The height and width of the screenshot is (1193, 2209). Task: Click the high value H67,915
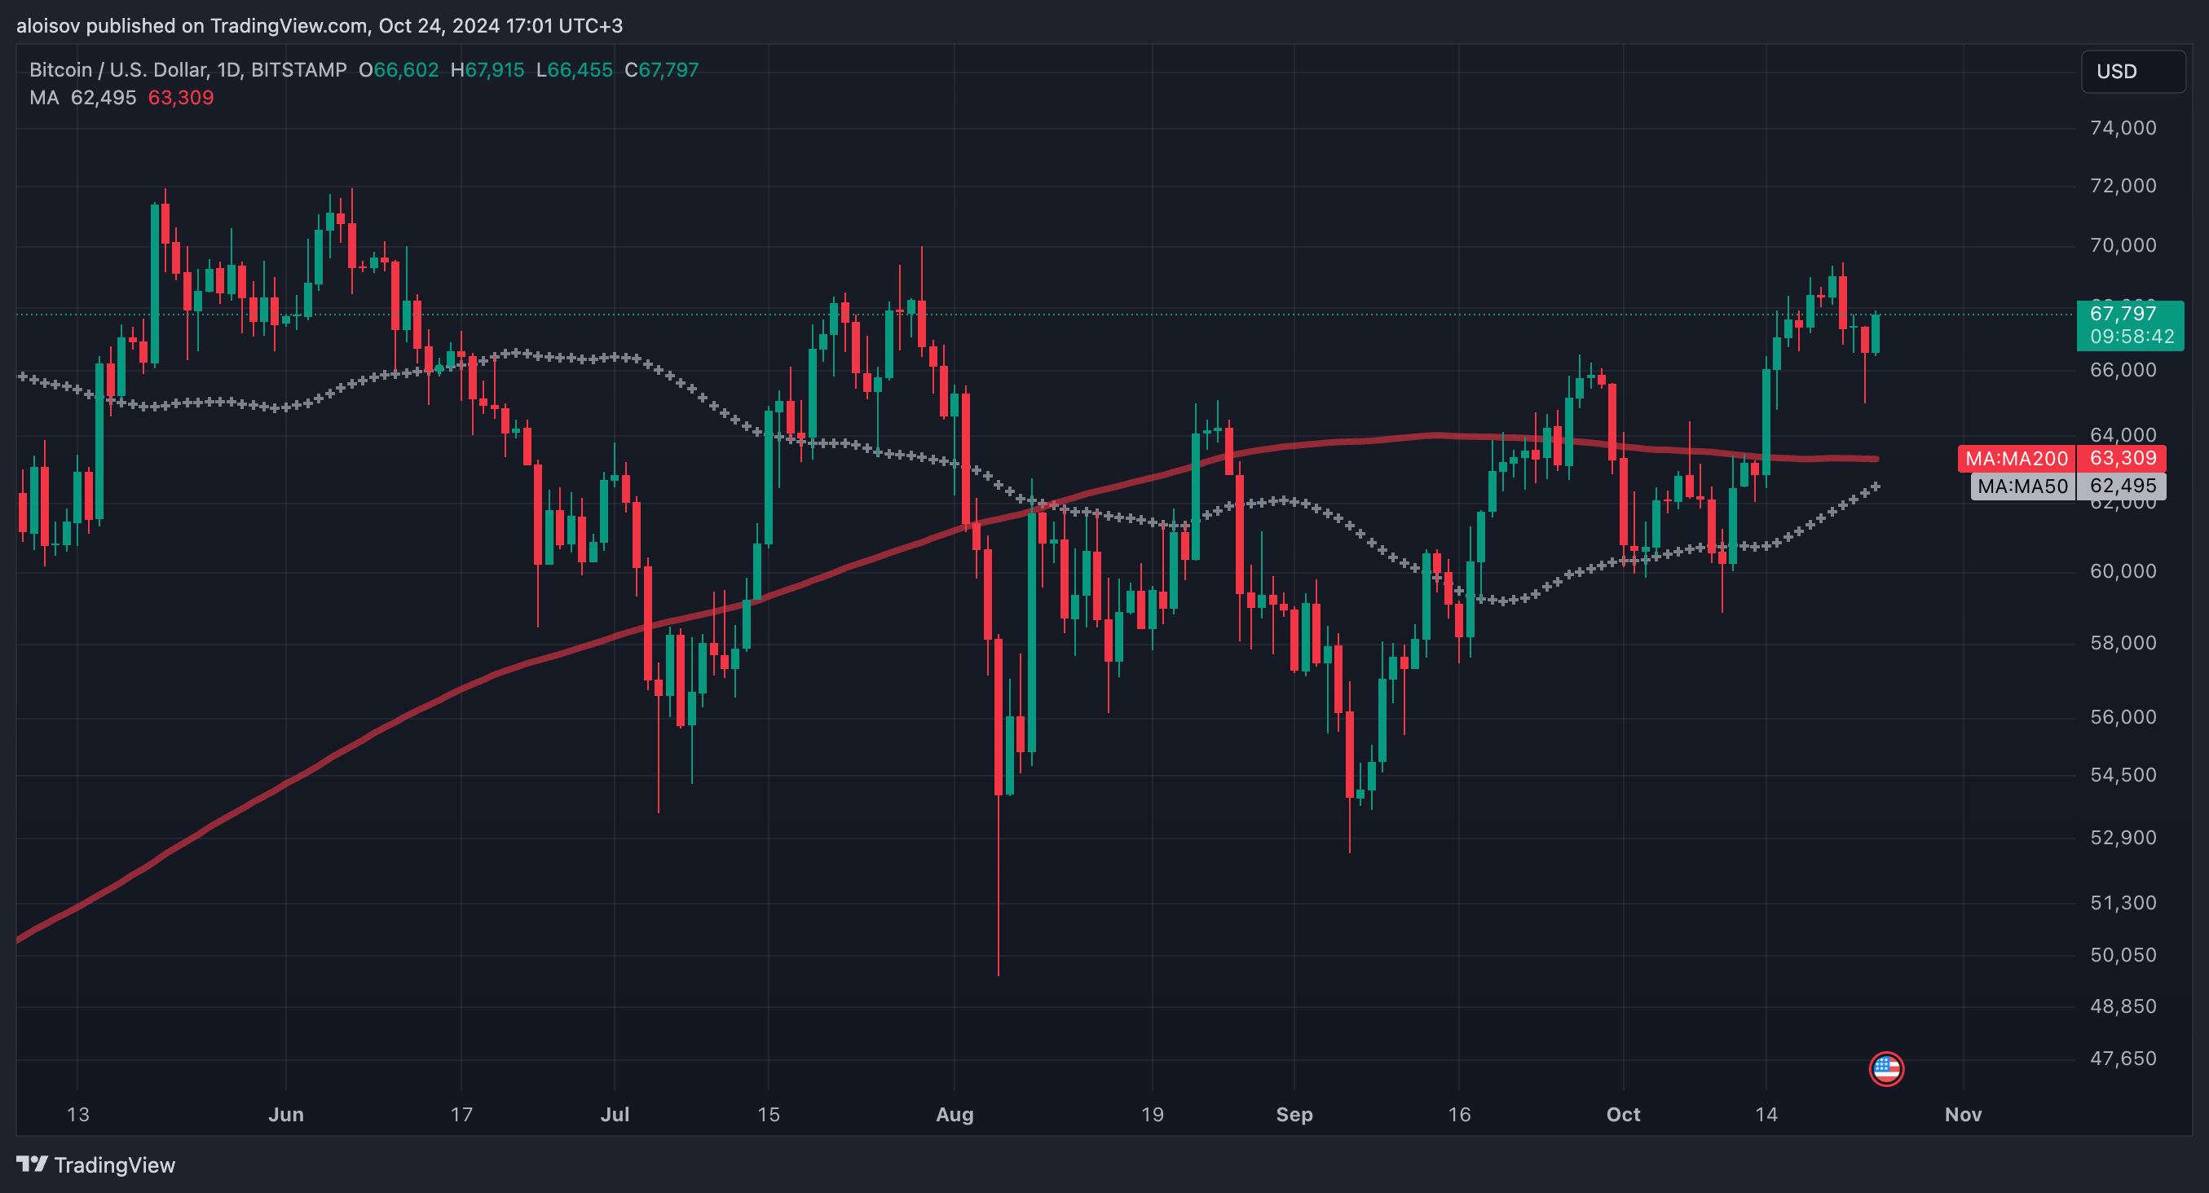[487, 69]
